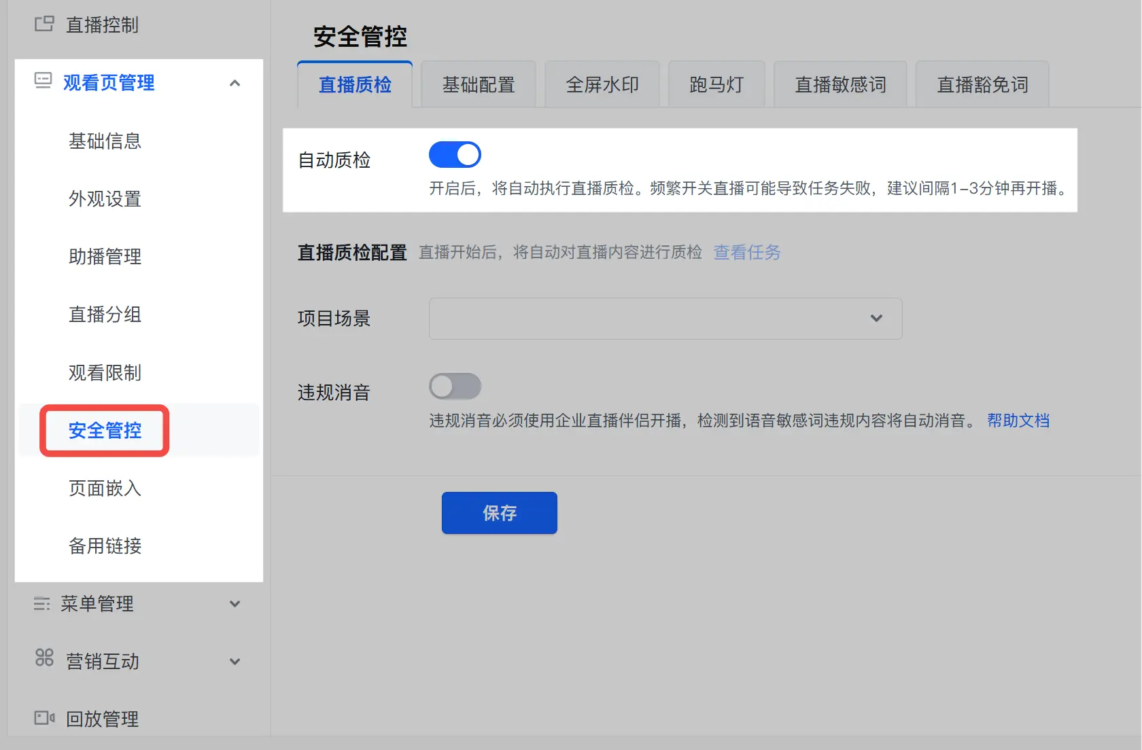Image resolution: width=1142 pixels, height=750 pixels.
Task: Enable the 违规消音 toggle
Action: tap(455, 387)
